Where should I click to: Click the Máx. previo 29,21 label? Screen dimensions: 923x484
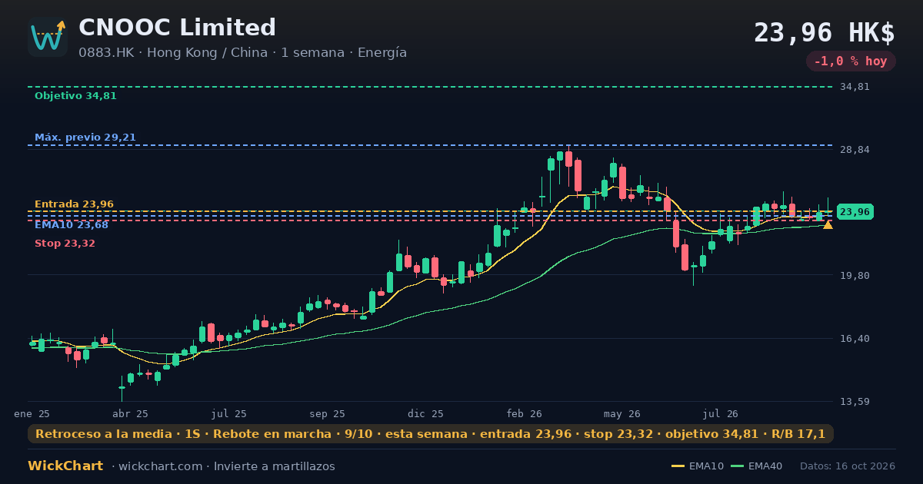coord(85,138)
